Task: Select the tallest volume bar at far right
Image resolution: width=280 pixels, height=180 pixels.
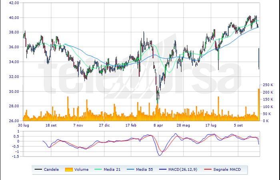Action: (x=258, y=105)
